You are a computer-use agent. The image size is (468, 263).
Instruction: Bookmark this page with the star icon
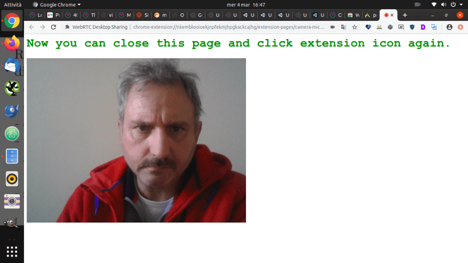(x=355, y=27)
